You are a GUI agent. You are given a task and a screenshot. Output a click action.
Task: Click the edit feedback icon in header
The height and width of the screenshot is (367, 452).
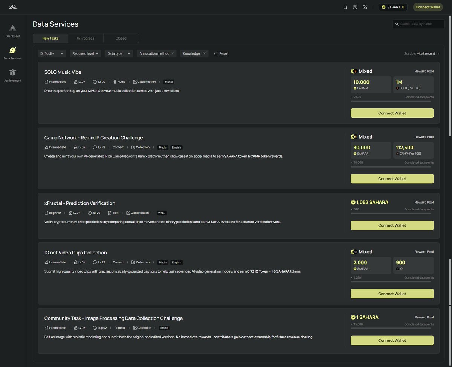[365, 7]
